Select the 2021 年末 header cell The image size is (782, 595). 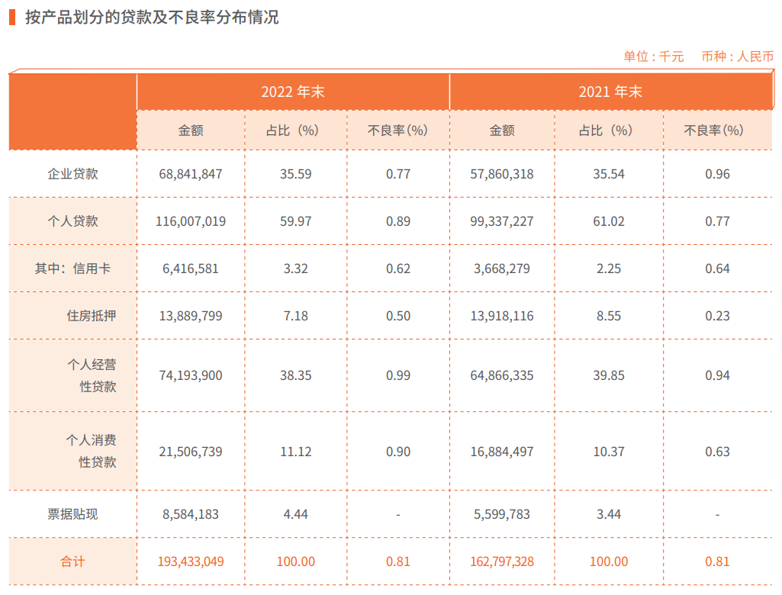click(610, 92)
